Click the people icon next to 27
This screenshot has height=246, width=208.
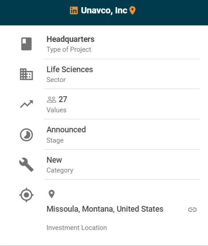(51, 100)
